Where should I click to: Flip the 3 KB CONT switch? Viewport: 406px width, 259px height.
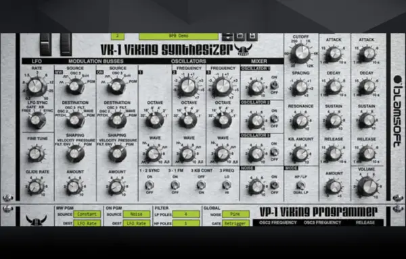click(x=201, y=185)
